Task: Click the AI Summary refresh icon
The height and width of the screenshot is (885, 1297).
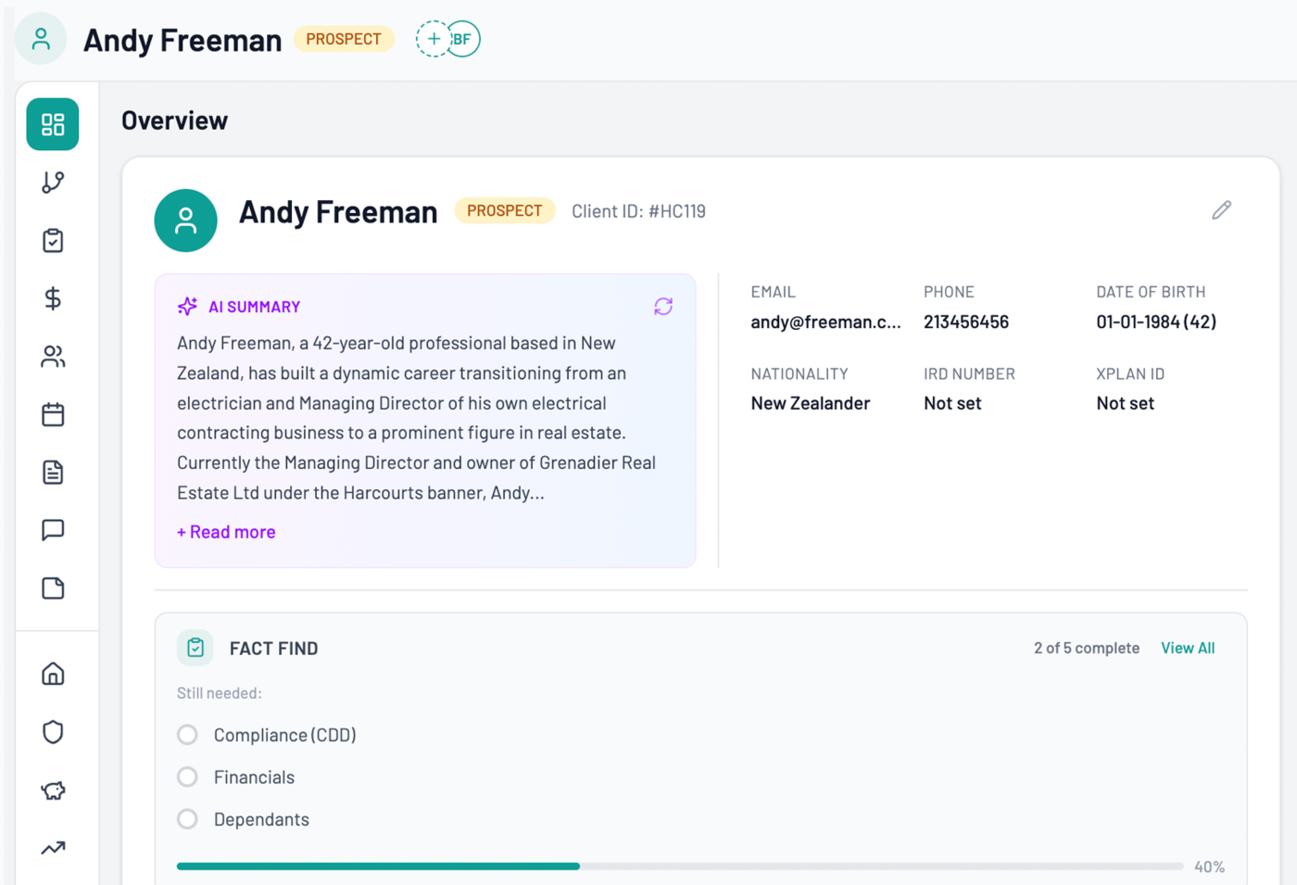Action: click(663, 306)
